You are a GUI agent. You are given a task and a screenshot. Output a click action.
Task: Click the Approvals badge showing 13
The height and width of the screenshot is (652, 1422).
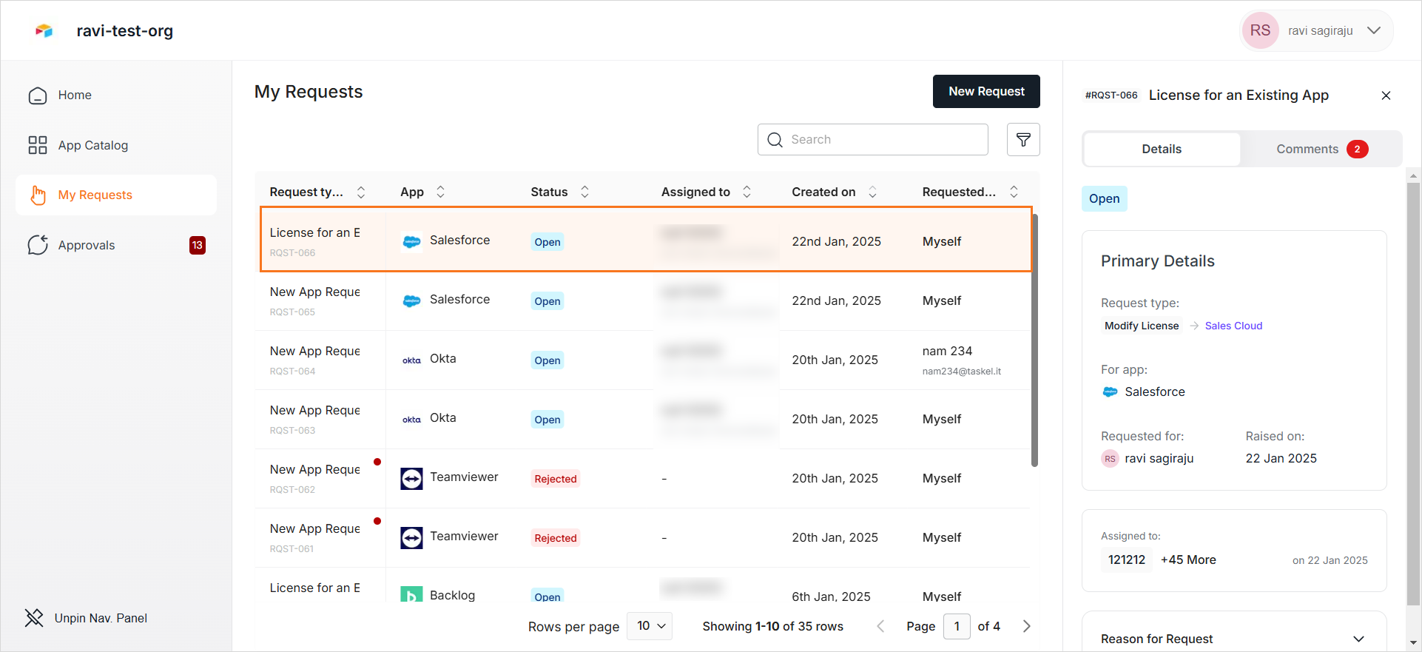[198, 245]
